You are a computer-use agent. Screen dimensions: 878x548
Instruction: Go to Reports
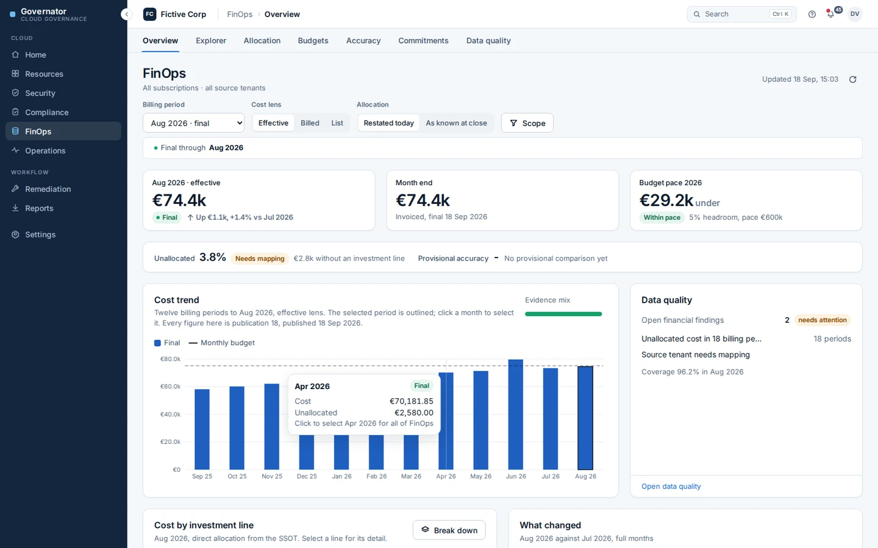pyautogui.click(x=63, y=208)
